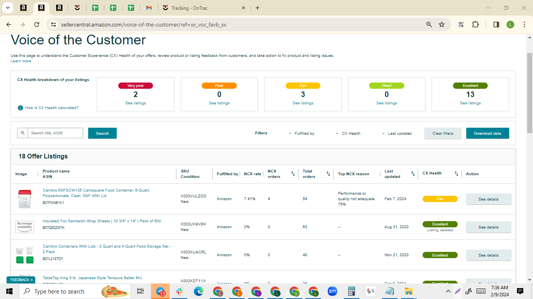Viewport: 533px width, 299px height.
Task: Sort by CX Health column header arrows
Action: [456, 174]
